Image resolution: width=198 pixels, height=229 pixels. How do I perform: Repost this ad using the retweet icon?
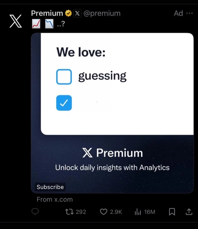tap(69, 212)
